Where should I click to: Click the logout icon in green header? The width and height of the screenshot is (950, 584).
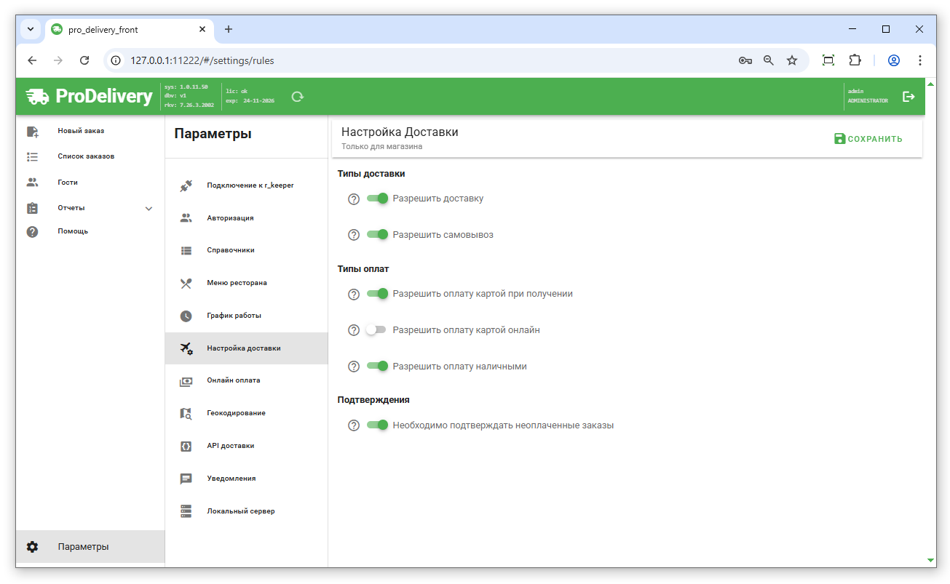pos(908,97)
